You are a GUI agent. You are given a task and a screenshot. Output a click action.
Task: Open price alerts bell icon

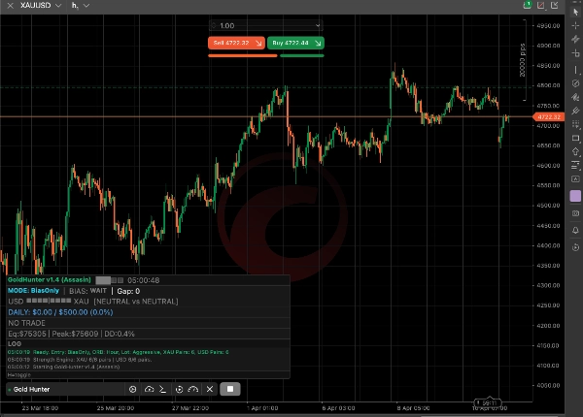[x=576, y=231]
